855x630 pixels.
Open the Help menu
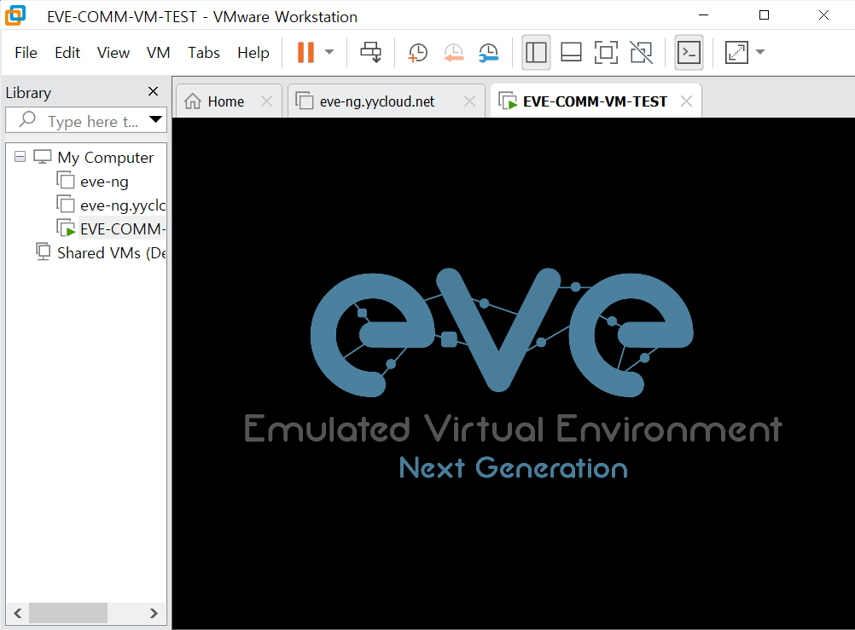(253, 53)
